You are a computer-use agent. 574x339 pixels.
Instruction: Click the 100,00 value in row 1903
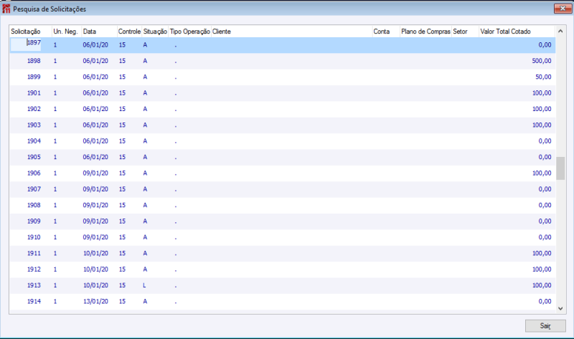[542, 125]
